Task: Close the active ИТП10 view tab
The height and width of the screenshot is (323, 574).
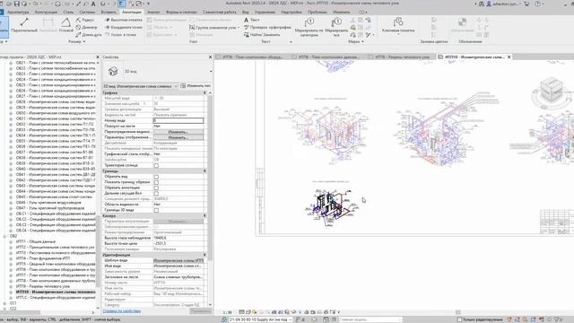Action: [x=509, y=57]
